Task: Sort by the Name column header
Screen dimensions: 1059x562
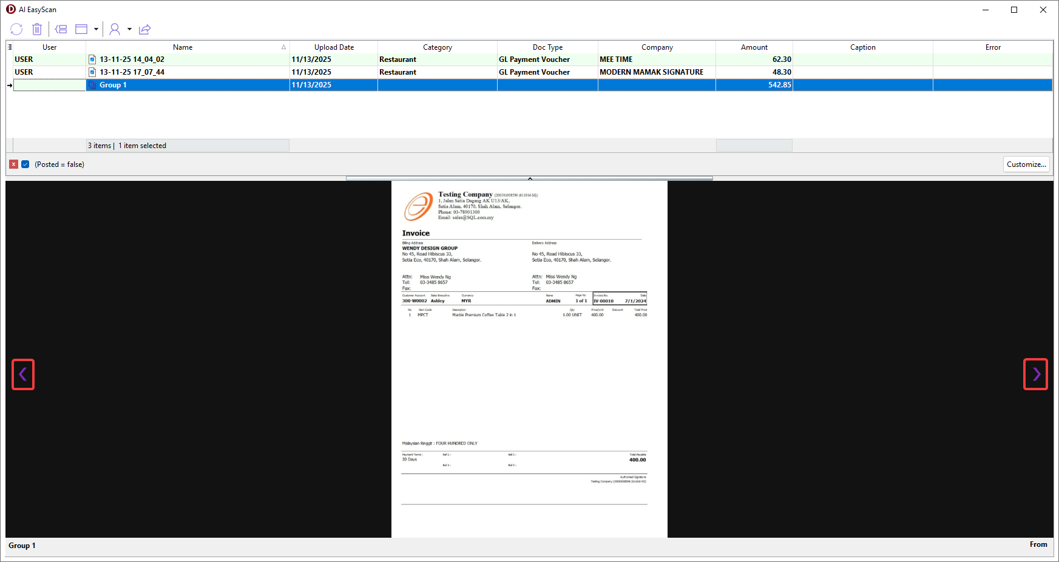Action: click(182, 47)
